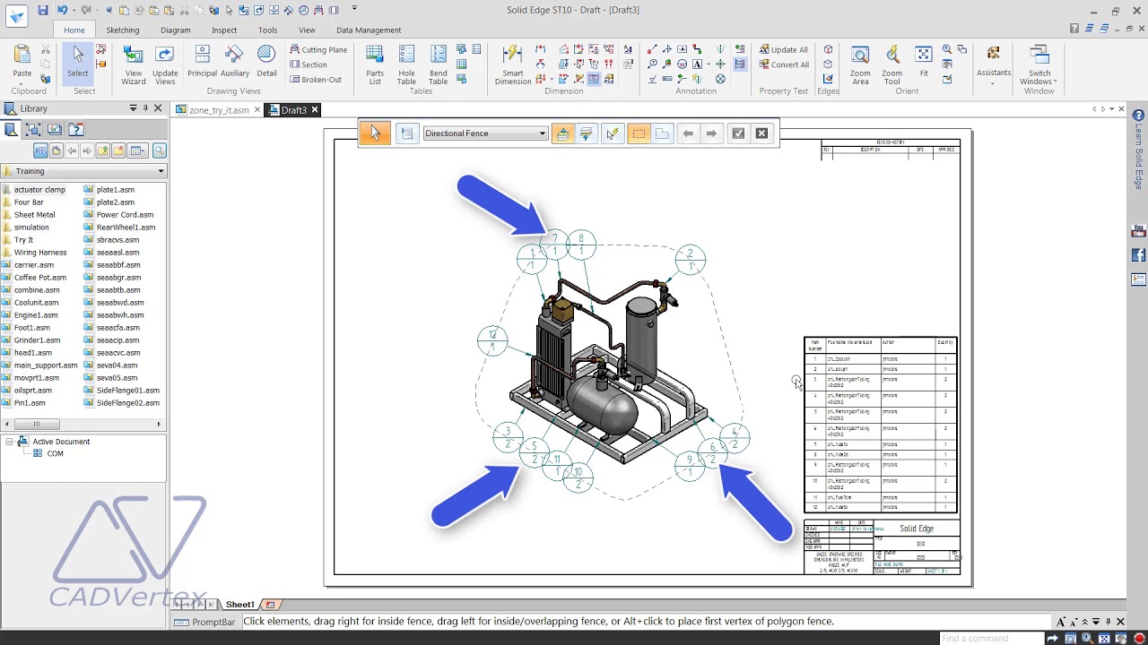Open the View Wizard tool
The image size is (1148, 645).
click(x=133, y=64)
